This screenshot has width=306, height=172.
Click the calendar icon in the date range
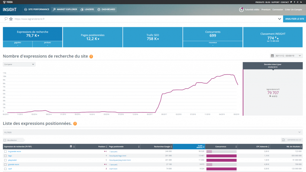[273, 56]
